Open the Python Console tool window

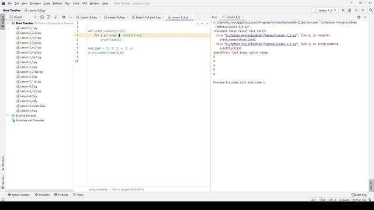pyautogui.click(x=19, y=195)
